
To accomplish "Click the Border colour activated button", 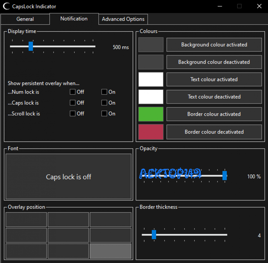I will [x=214, y=114].
